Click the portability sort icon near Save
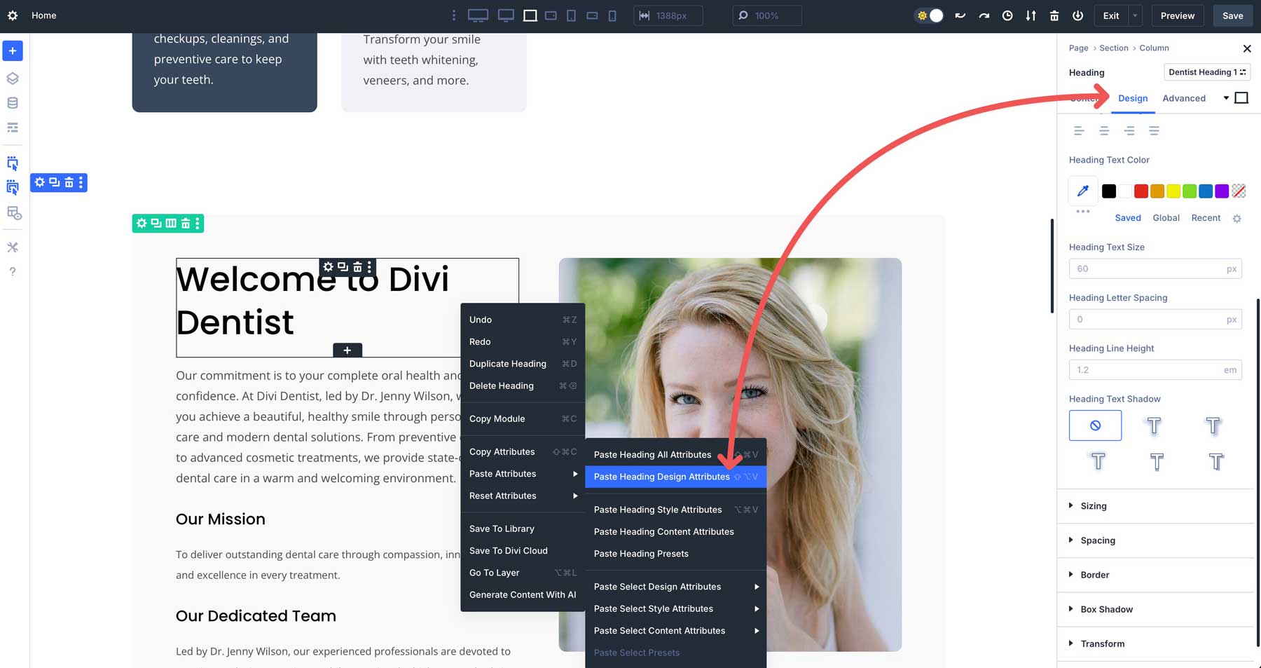 [x=1031, y=15]
